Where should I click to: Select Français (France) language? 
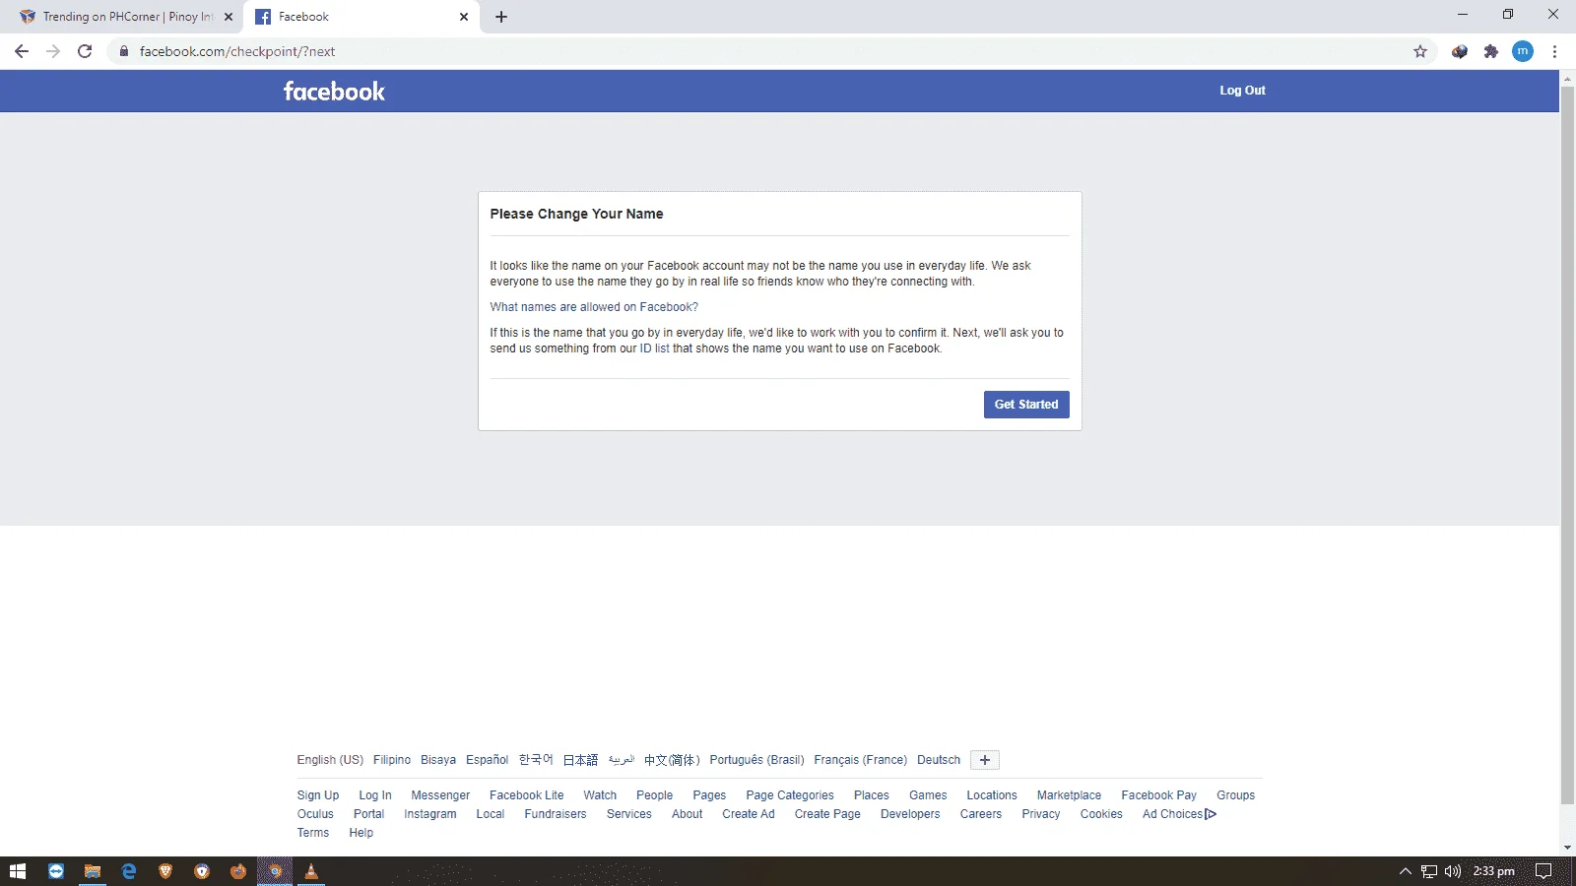tap(861, 760)
